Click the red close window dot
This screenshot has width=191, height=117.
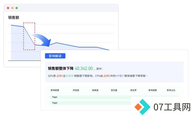point(8,8)
